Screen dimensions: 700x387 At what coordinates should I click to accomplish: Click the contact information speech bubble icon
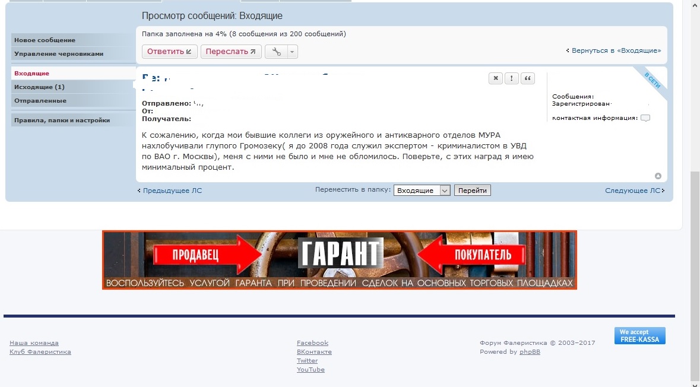tap(645, 118)
